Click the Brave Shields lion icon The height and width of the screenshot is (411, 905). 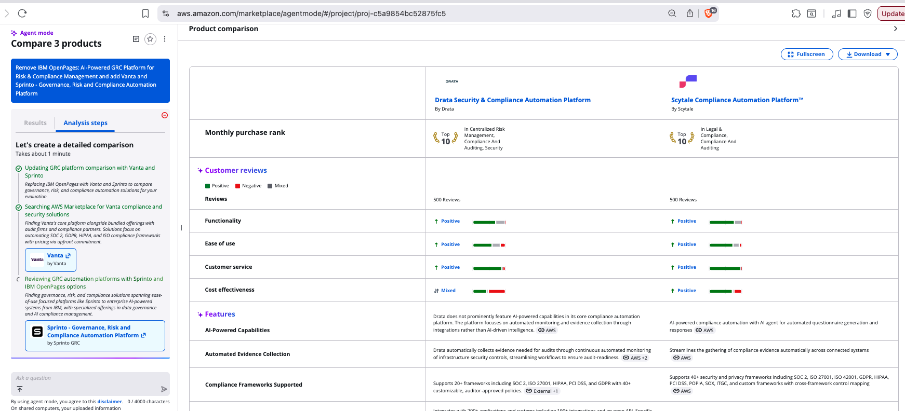[x=709, y=13]
